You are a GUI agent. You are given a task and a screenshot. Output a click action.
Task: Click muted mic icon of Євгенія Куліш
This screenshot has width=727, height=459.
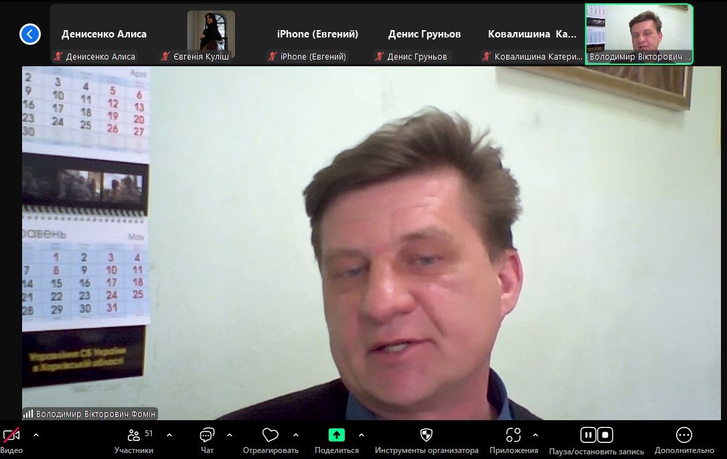pos(165,57)
